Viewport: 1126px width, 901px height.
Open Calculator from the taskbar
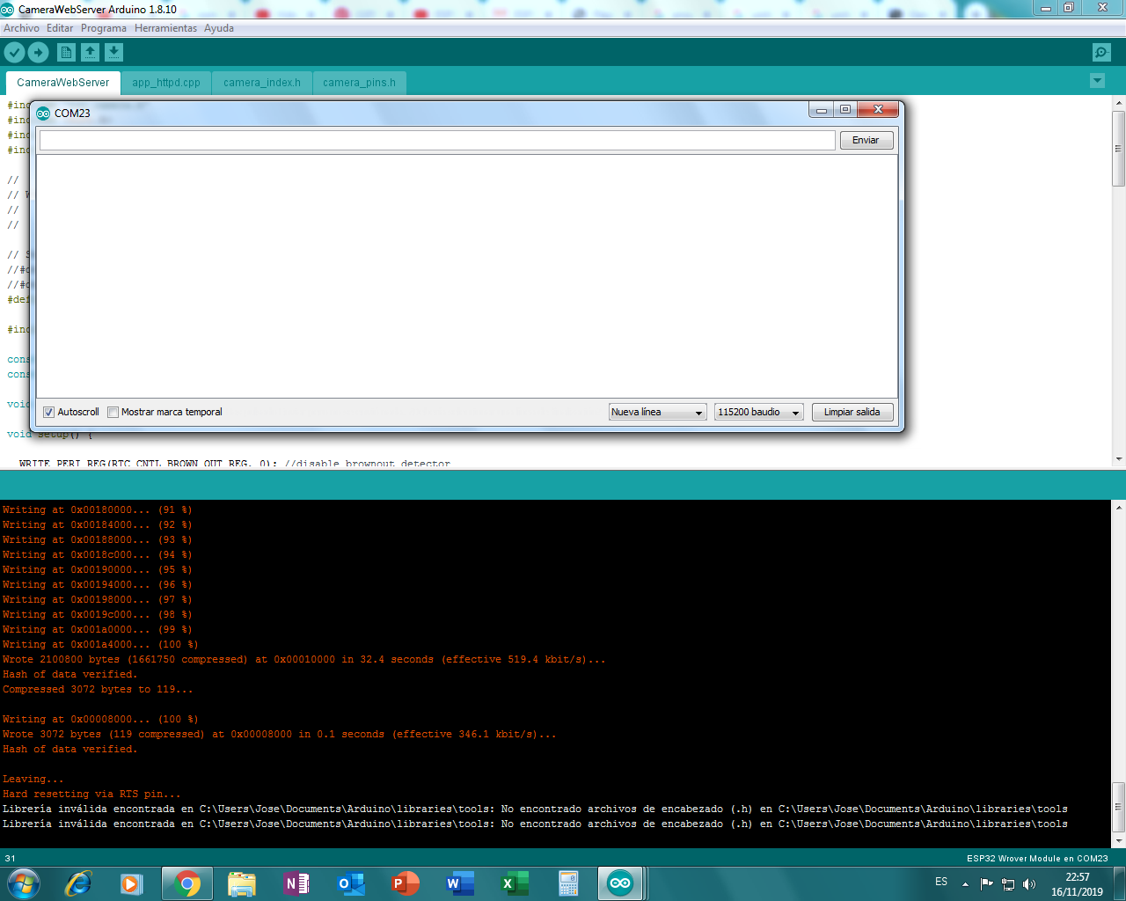pos(569,883)
